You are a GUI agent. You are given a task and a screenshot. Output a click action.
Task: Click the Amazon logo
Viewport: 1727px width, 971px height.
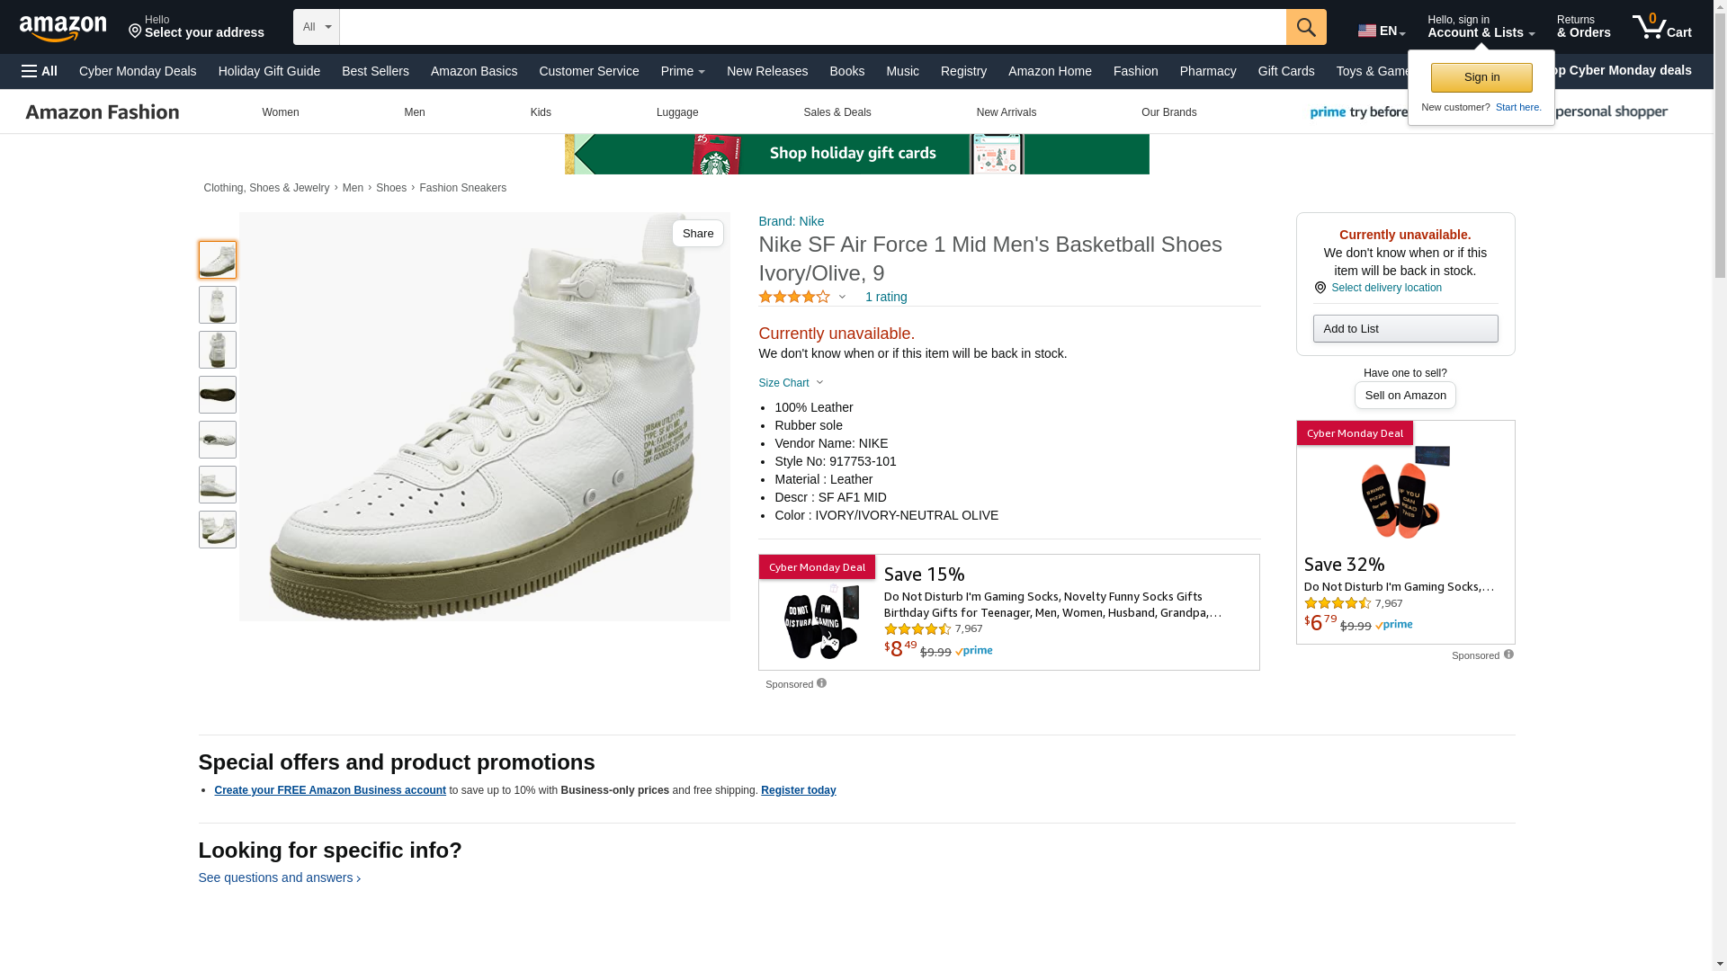[63, 28]
